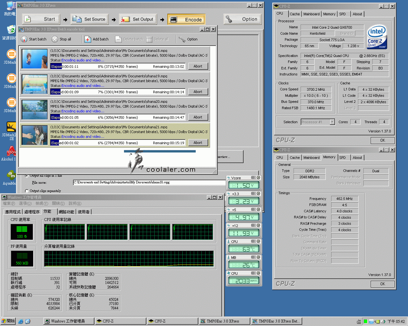Abort the shana20.mpg encoding job

coord(198,117)
